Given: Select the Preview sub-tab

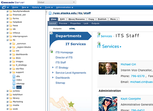Looking at the screenshot, I should (63, 23).
